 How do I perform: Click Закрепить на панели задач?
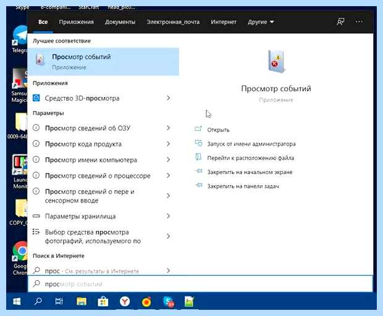click(243, 186)
